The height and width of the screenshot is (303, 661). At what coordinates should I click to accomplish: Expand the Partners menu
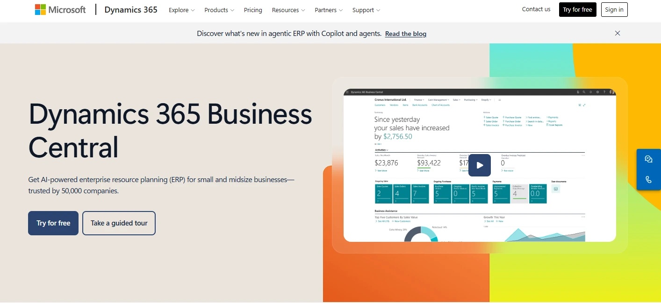pyautogui.click(x=329, y=10)
